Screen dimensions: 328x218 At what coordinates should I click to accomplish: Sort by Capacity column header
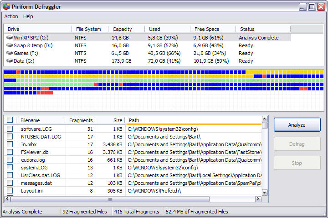click(126, 29)
